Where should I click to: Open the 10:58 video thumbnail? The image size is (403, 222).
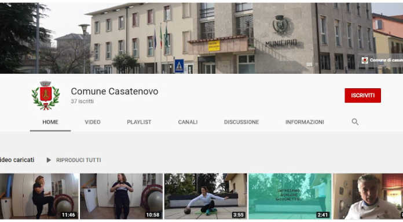122,196
